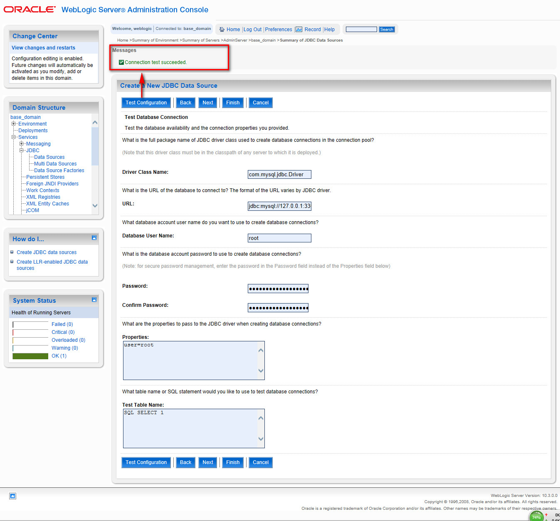The height and width of the screenshot is (521, 560).
Task: Expand the Messaging tree node
Action: coord(22,144)
